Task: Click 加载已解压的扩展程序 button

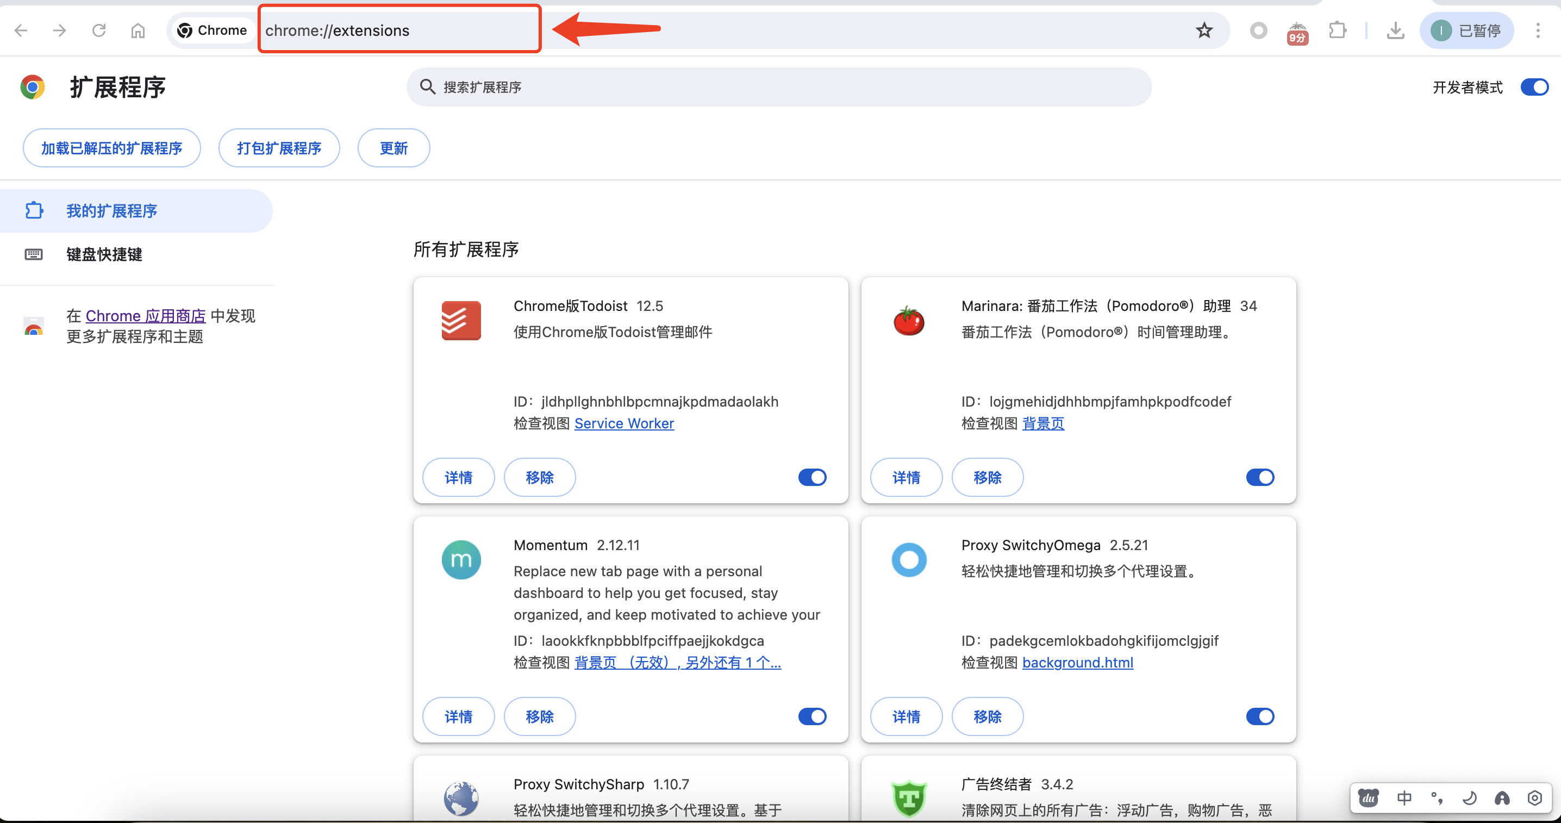Action: point(111,148)
